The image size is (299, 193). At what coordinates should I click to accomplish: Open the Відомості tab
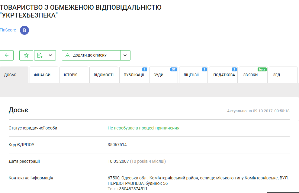(x=104, y=75)
